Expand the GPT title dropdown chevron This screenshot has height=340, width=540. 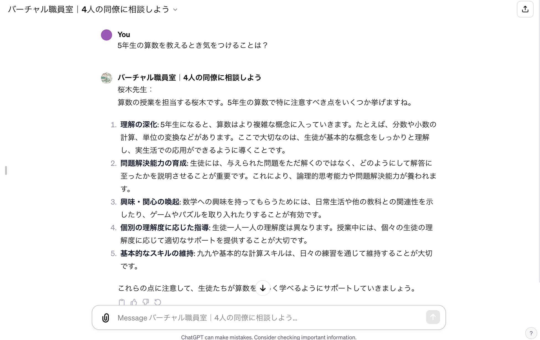175,10
